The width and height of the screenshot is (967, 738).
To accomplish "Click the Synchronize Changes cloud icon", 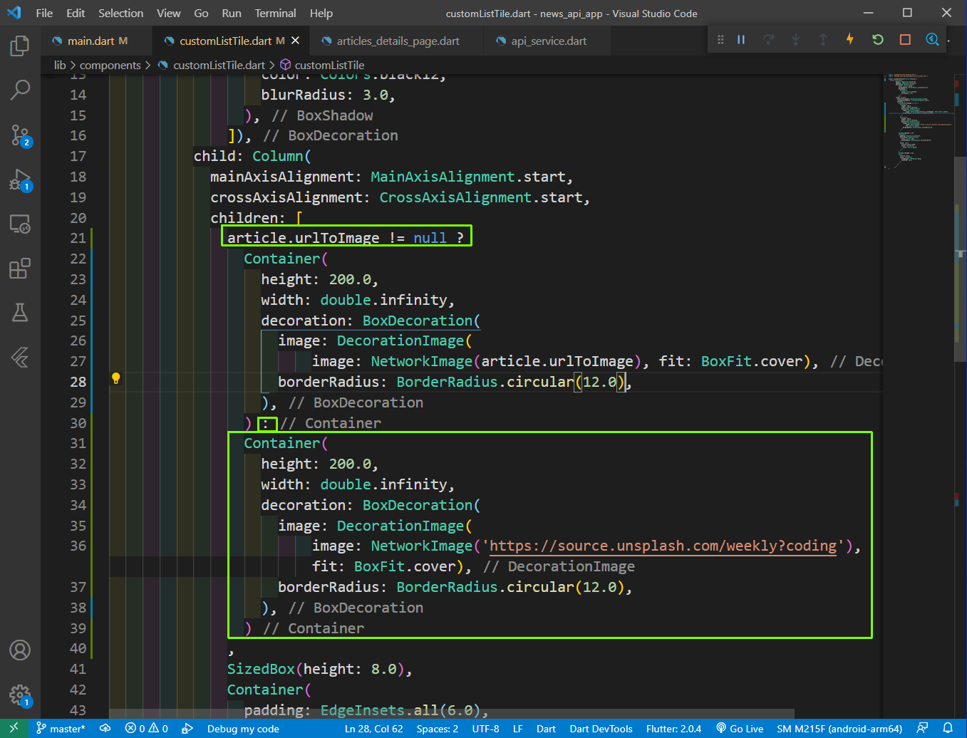I will (105, 728).
